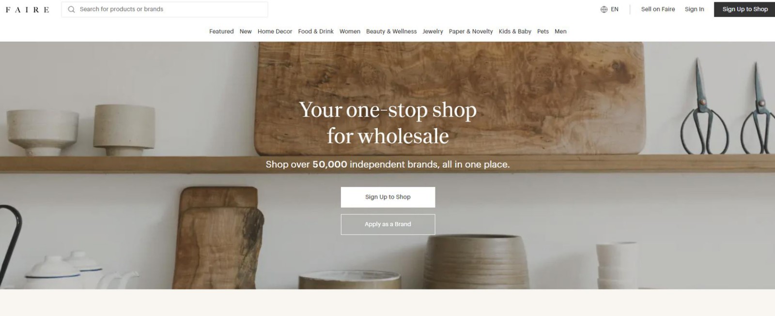Click the Apply as a Brand button
The image size is (775, 316).
pyautogui.click(x=388, y=225)
